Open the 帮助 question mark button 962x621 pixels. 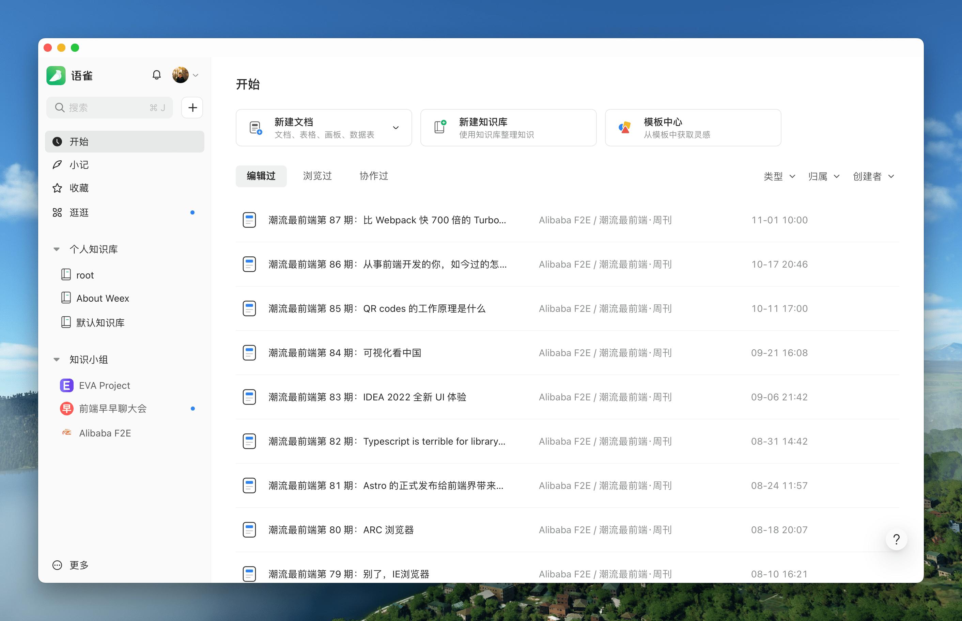tap(896, 539)
